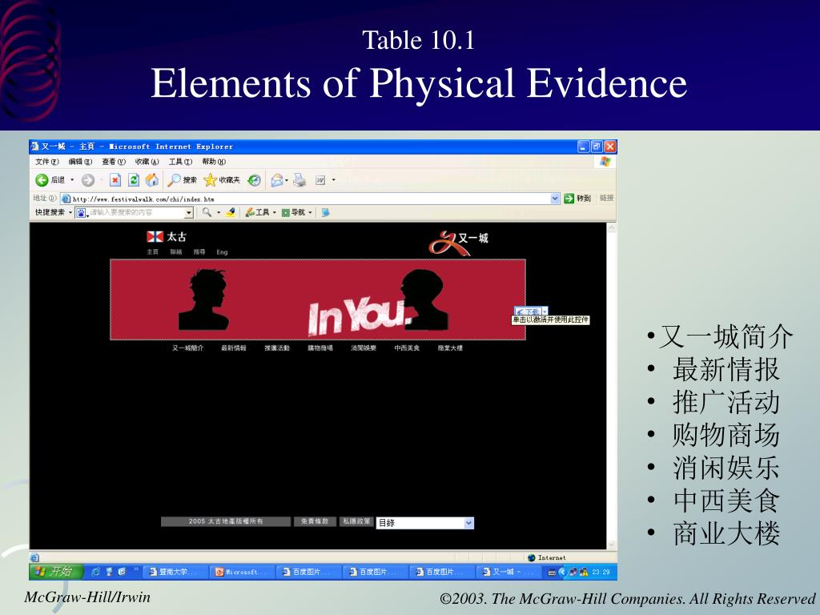
Task: Click the green Back arrow button
Action: coord(42,180)
